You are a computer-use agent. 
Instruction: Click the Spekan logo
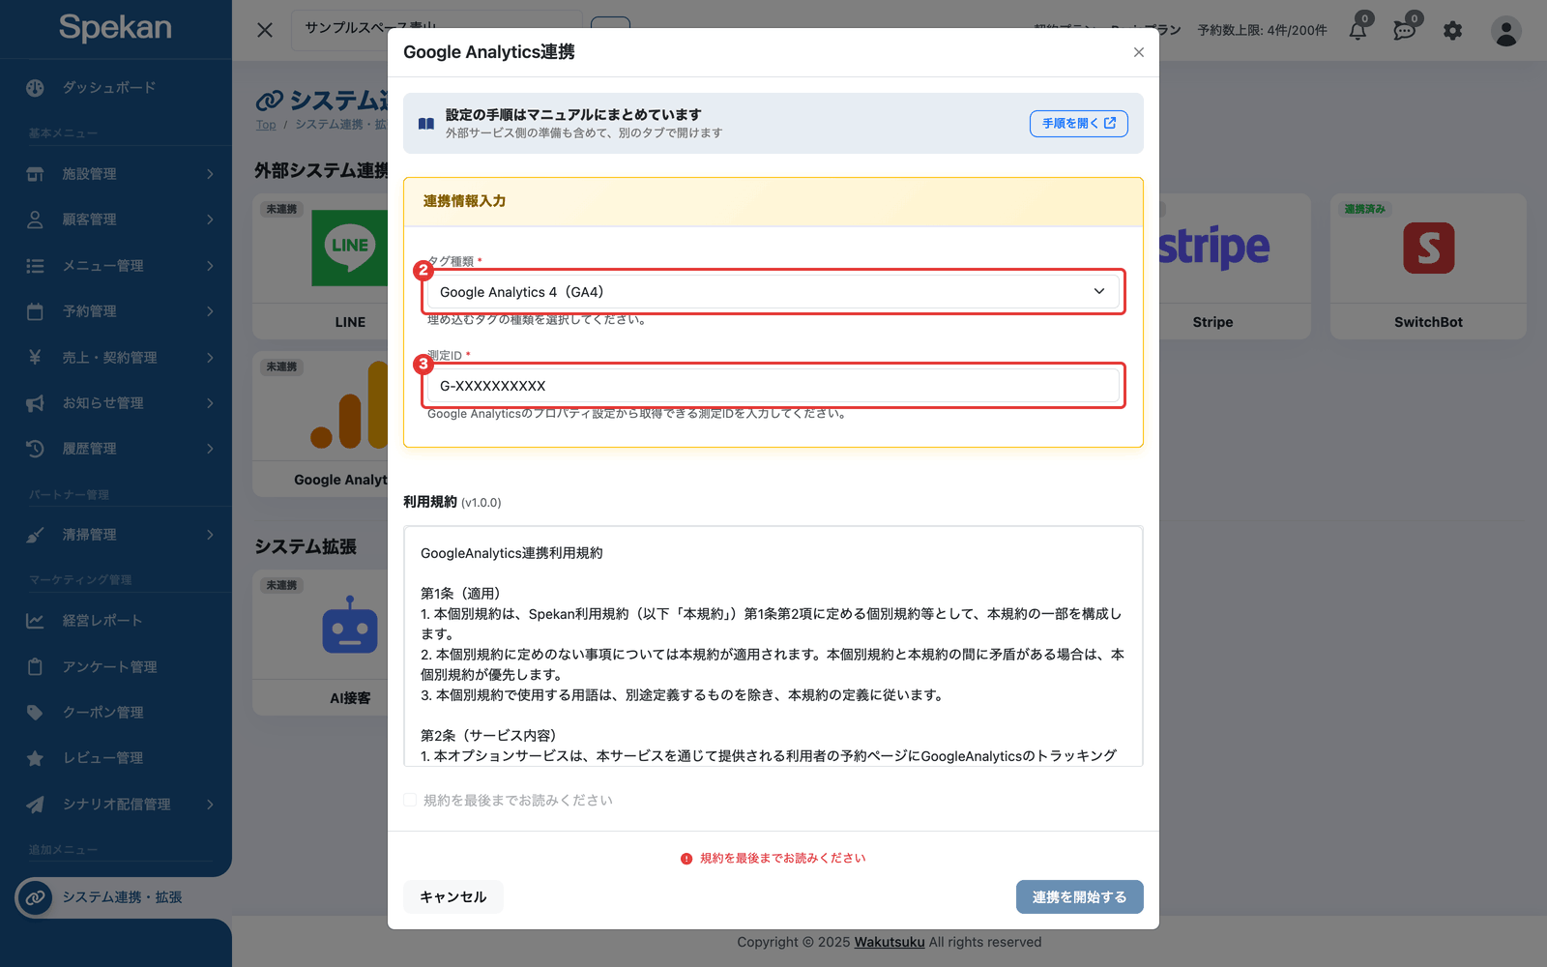(115, 27)
